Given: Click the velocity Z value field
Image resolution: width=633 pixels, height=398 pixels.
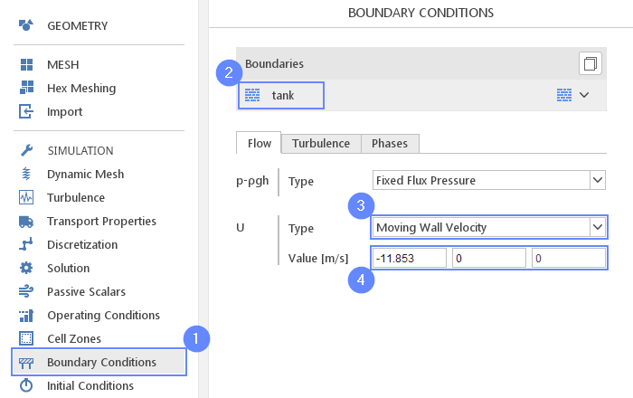Looking at the screenshot, I should (569, 258).
